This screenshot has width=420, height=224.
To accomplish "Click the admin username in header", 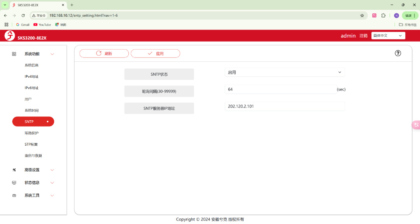I will [x=348, y=36].
